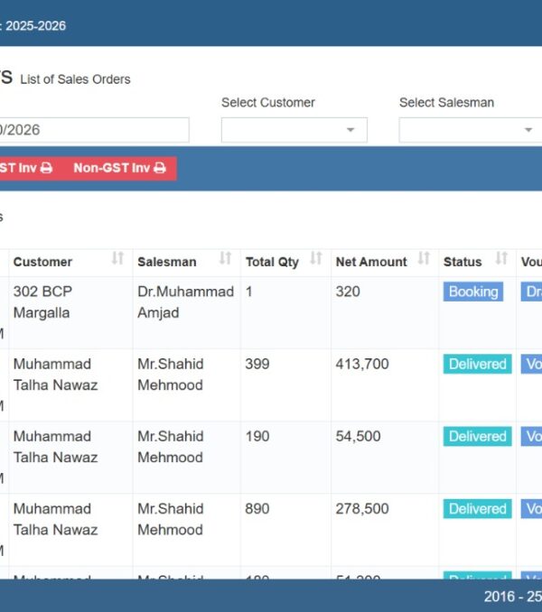Select Delivered status of the 54,500 order
The height and width of the screenshot is (612, 542).
(477, 436)
